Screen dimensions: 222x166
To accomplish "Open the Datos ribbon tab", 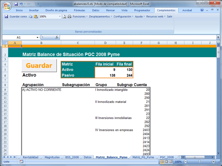I will point(96,10).
